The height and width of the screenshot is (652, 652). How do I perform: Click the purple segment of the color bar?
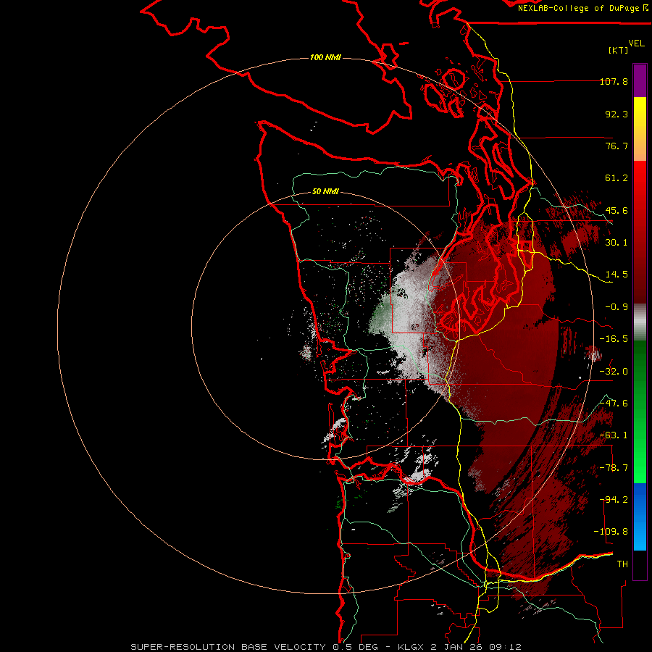coord(640,81)
